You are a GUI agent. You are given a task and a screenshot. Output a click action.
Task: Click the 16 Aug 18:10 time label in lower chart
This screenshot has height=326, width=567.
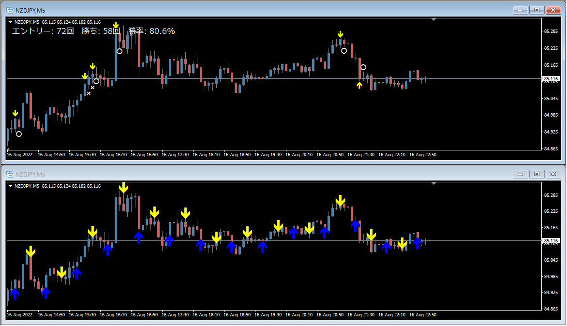(206, 315)
